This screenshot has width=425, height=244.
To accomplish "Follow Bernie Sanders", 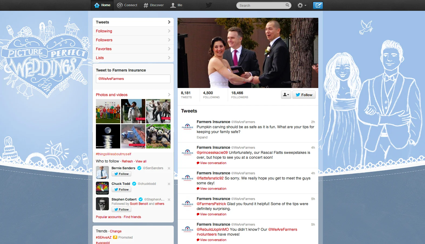I will 121,174.
